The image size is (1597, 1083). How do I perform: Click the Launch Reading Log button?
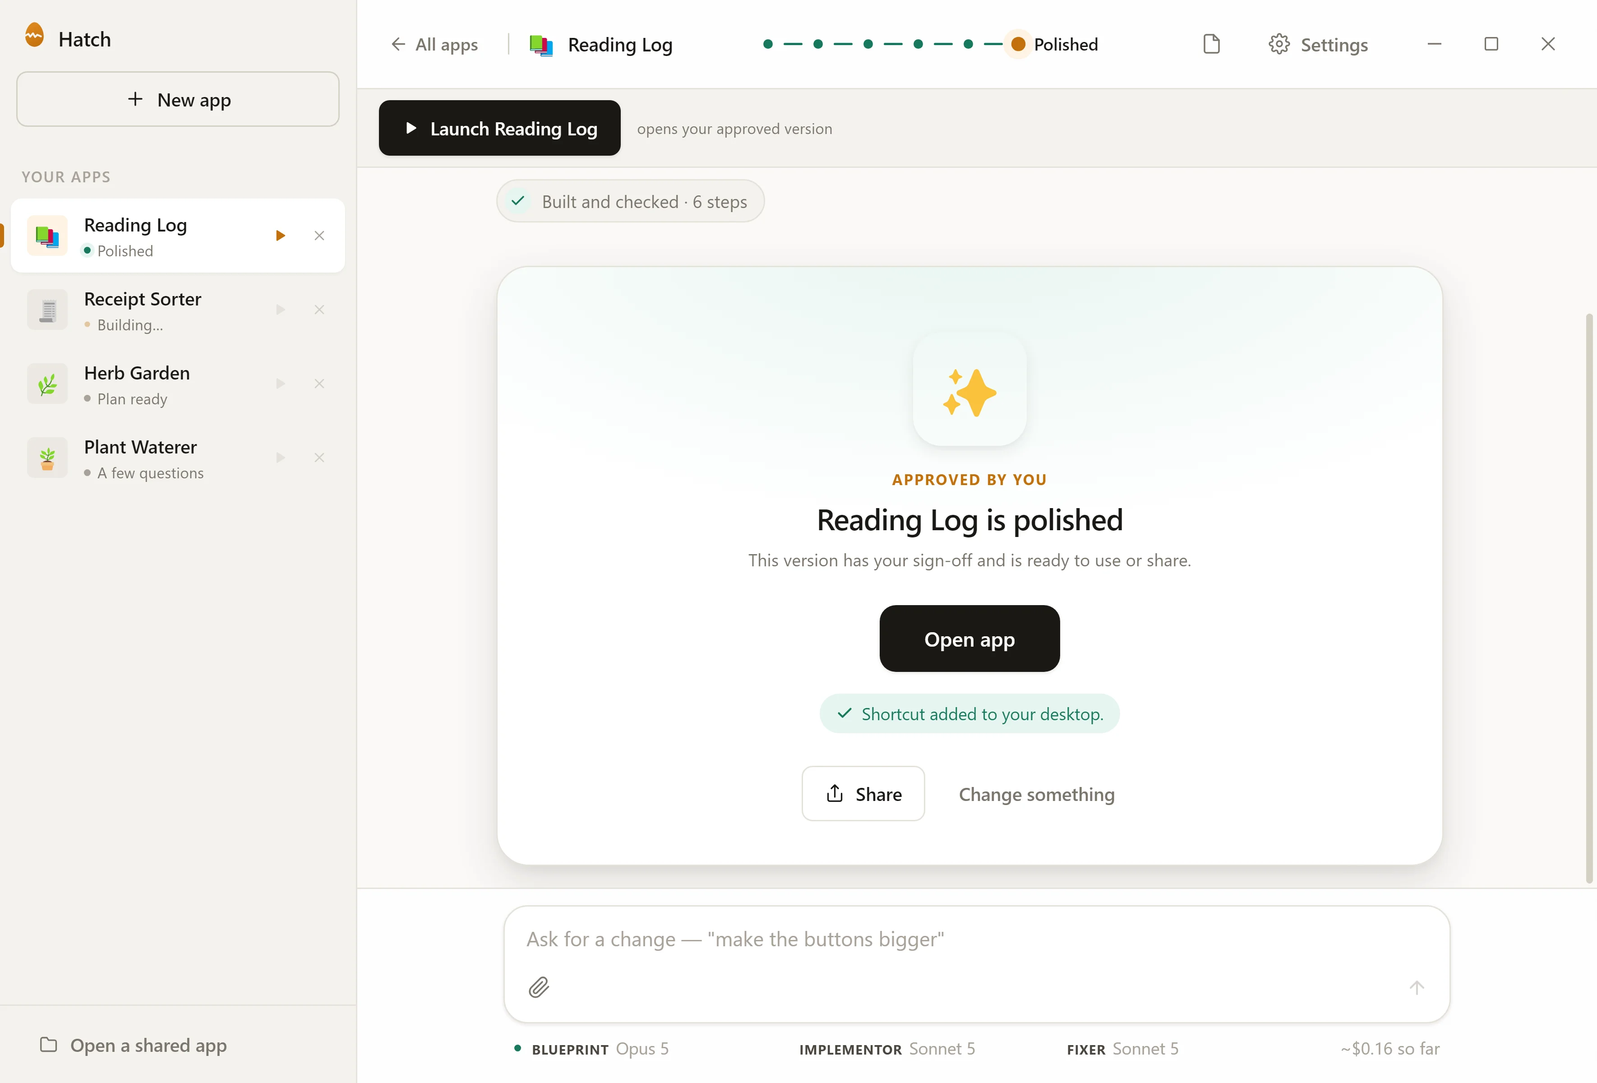[499, 128]
